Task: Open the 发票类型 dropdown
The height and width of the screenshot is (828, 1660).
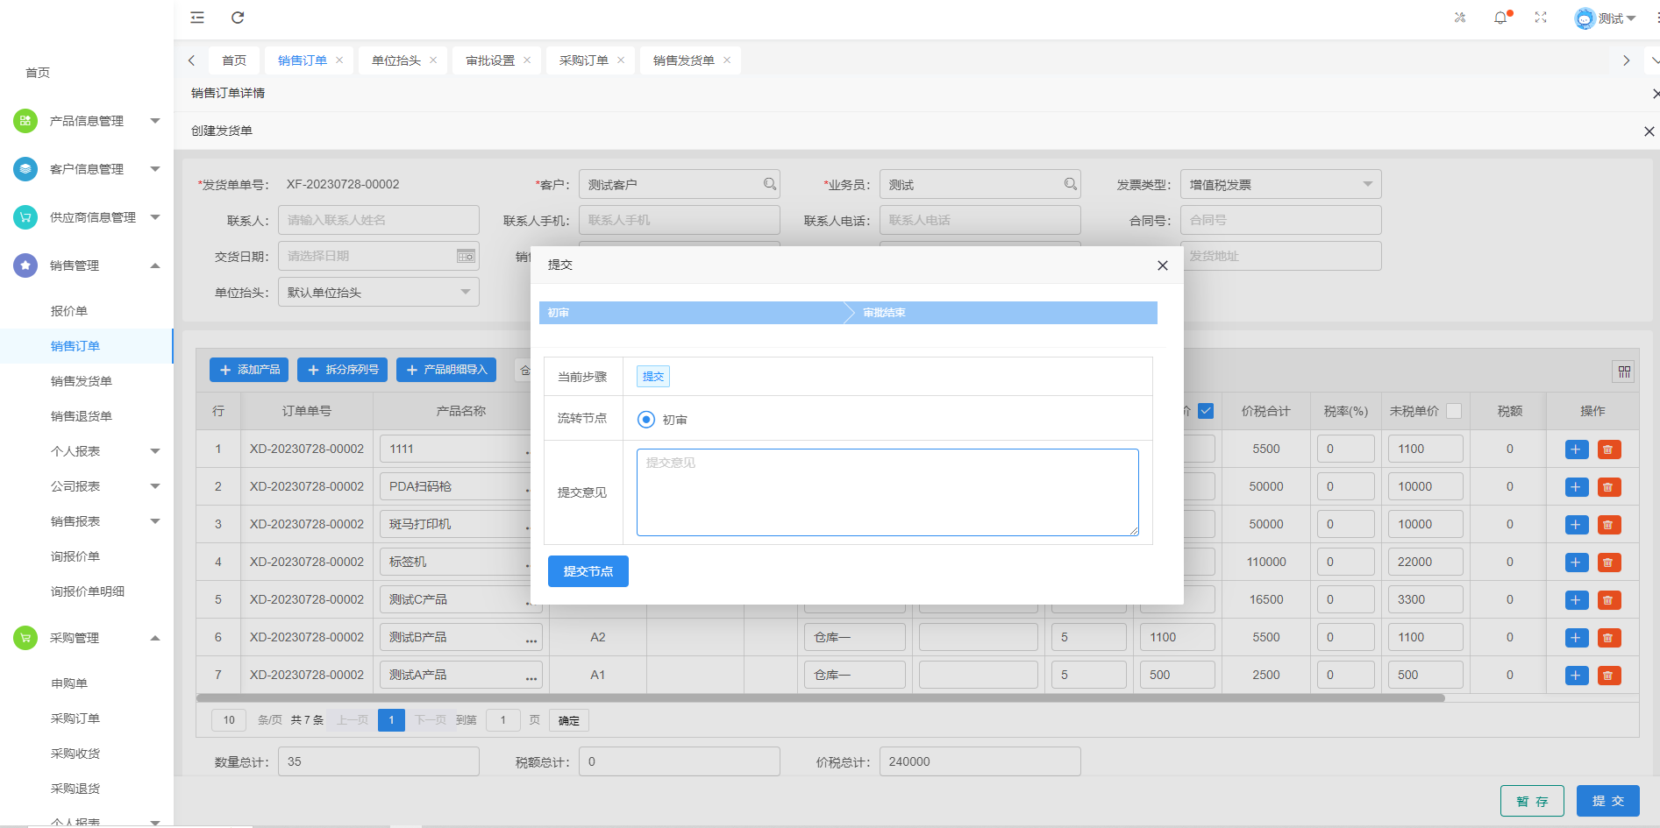Action: (x=1280, y=185)
